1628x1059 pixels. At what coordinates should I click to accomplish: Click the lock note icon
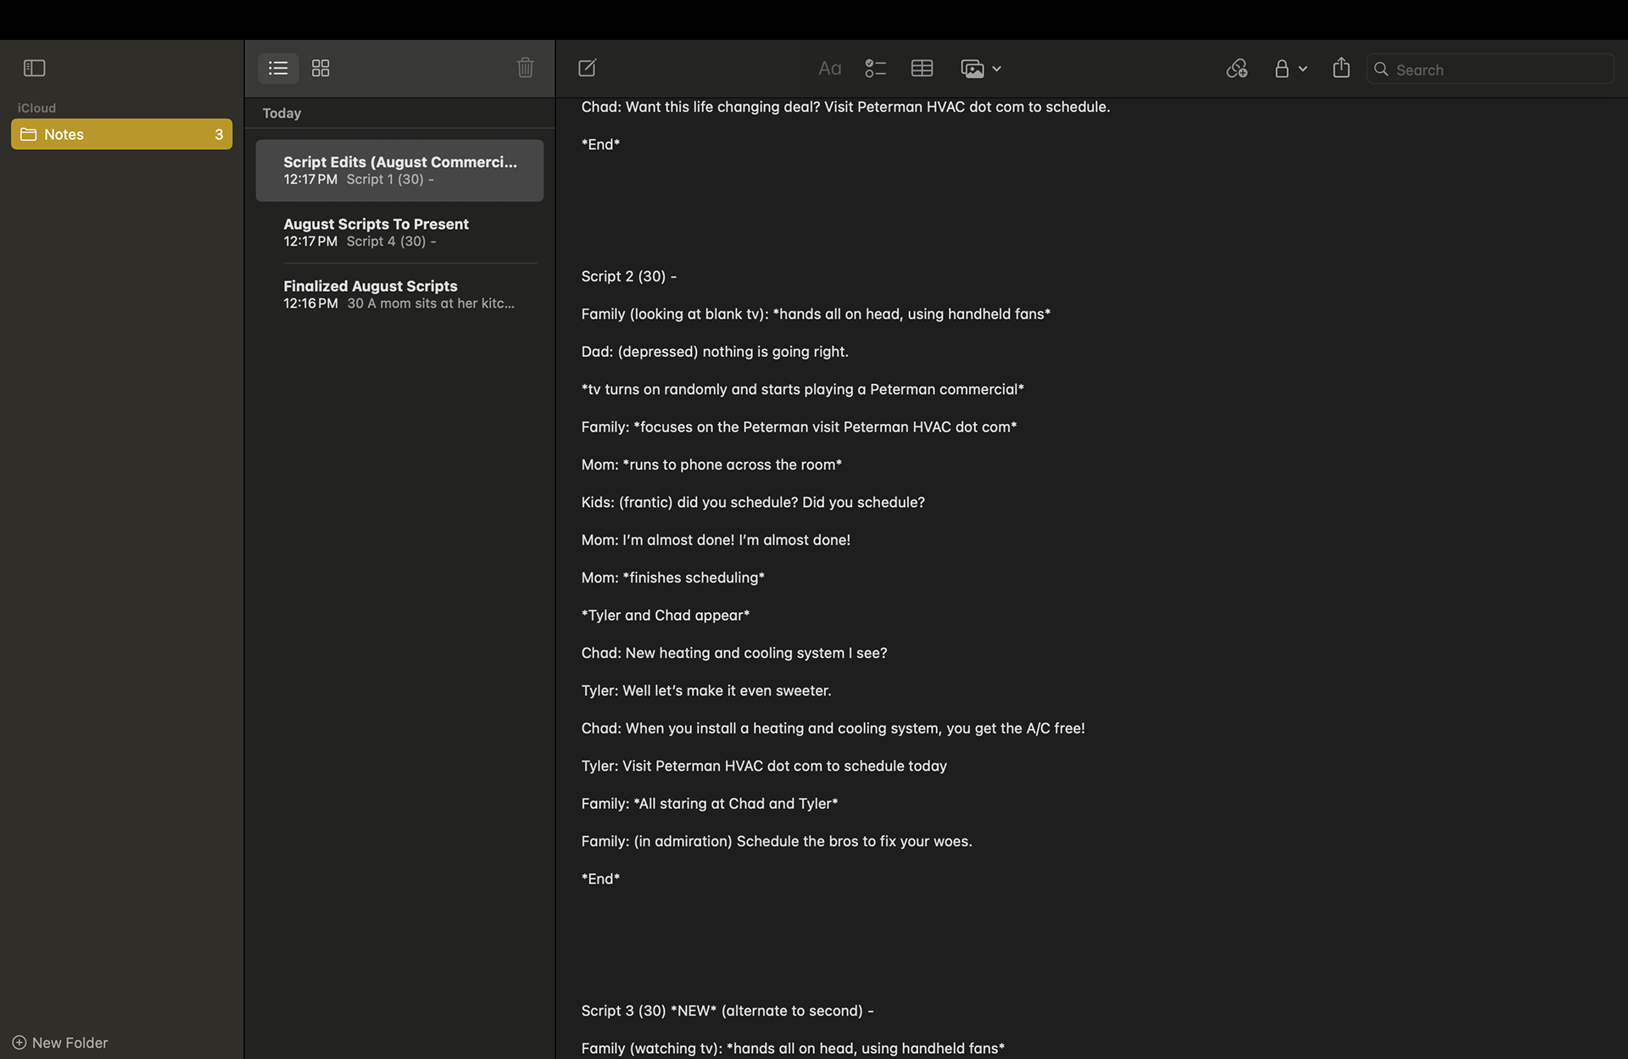click(1281, 69)
